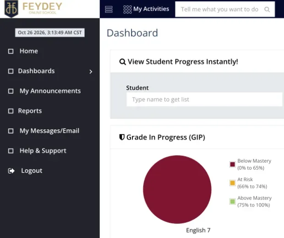This screenshot has height=238, width=284.
Task: Open Reports in the sidebar
Action: [x=30, y=111]
